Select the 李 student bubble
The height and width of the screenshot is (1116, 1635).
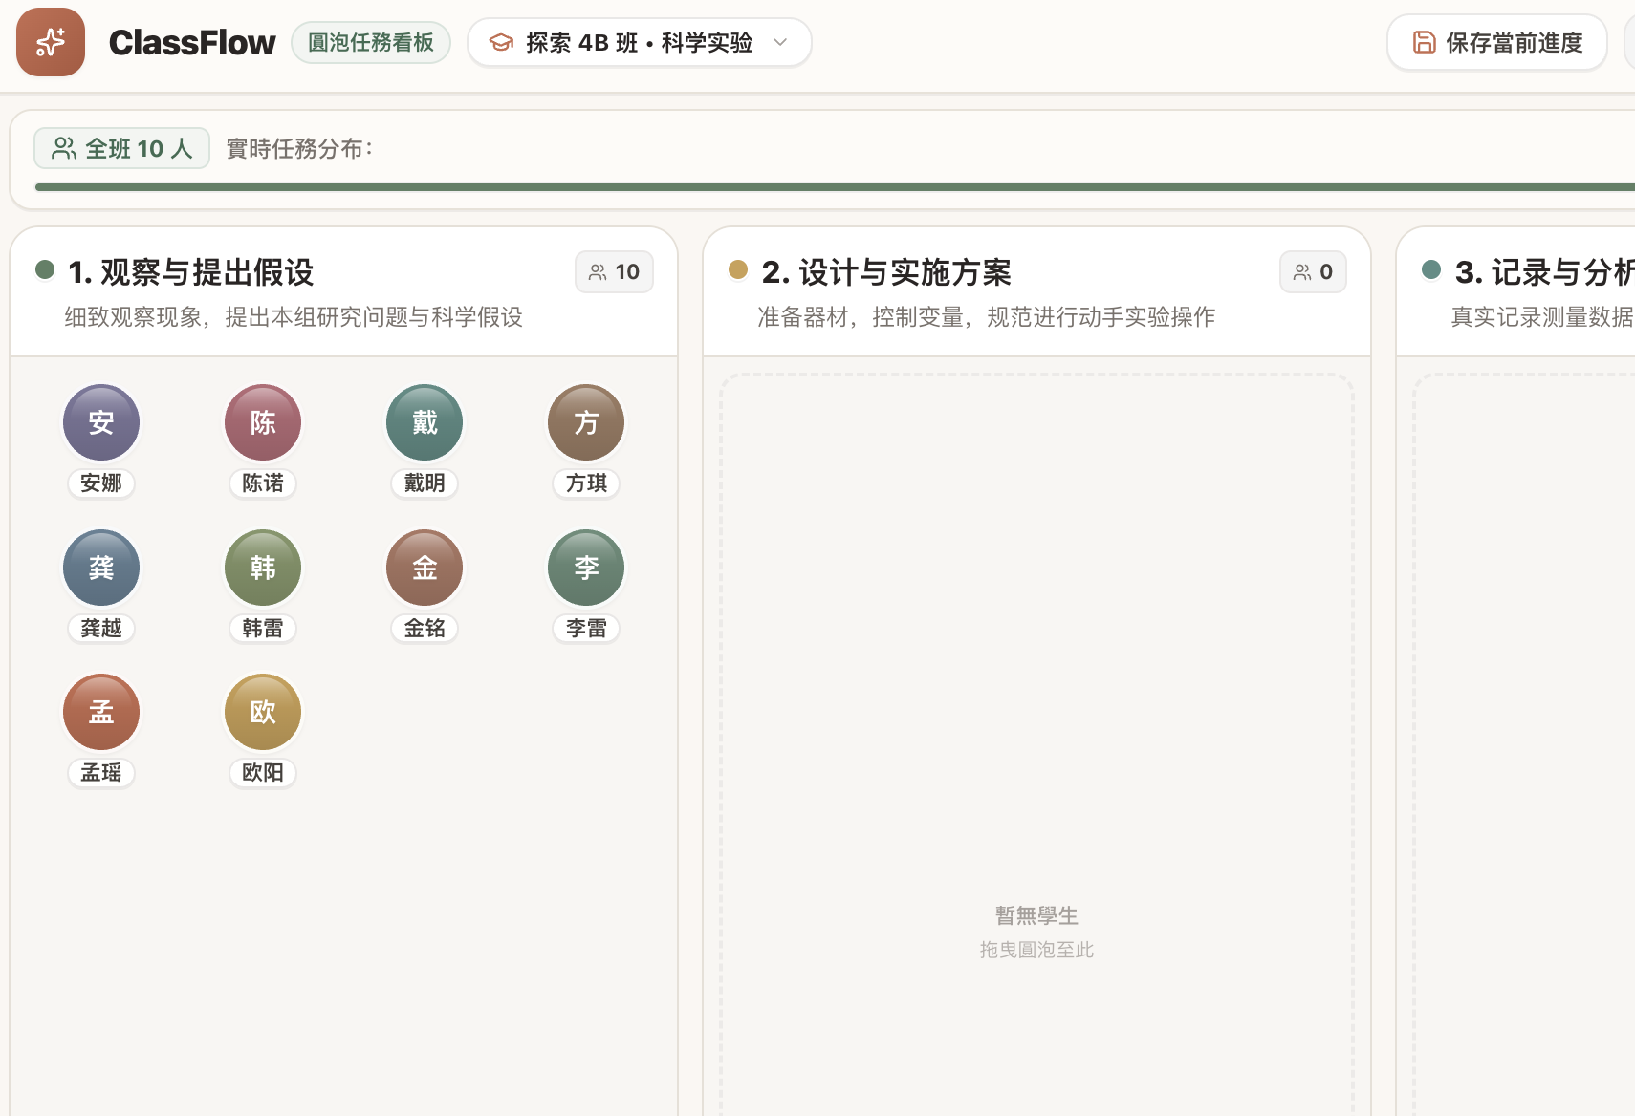tap(586, 568)
